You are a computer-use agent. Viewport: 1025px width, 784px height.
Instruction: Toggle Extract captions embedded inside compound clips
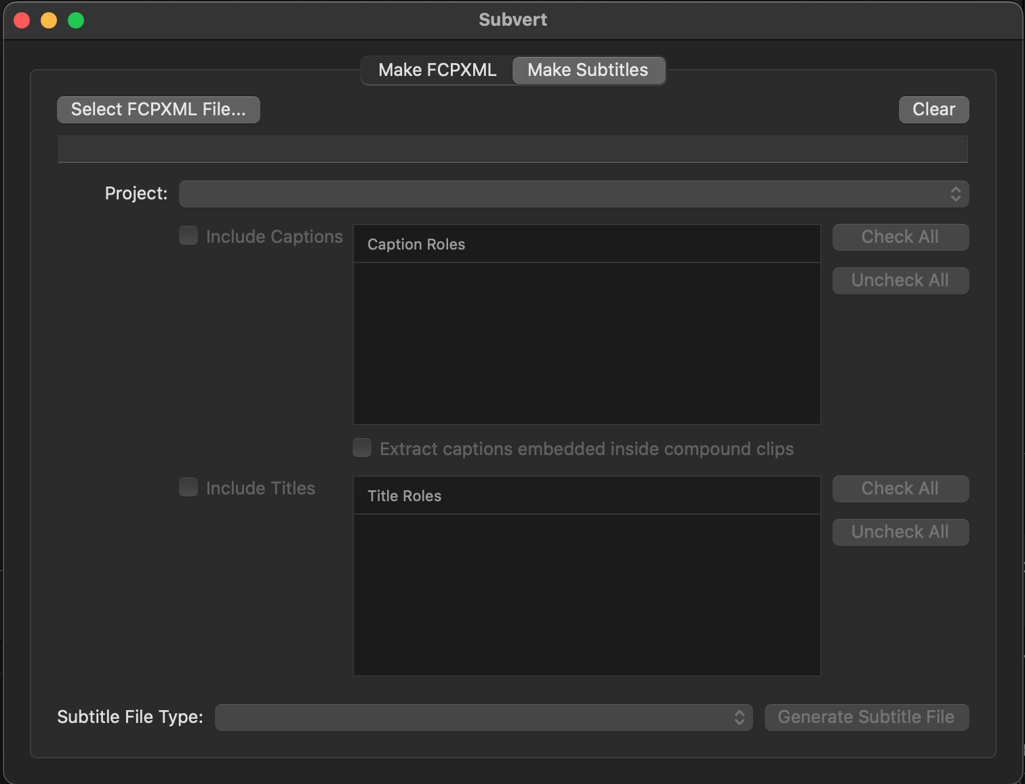[363, 448]
